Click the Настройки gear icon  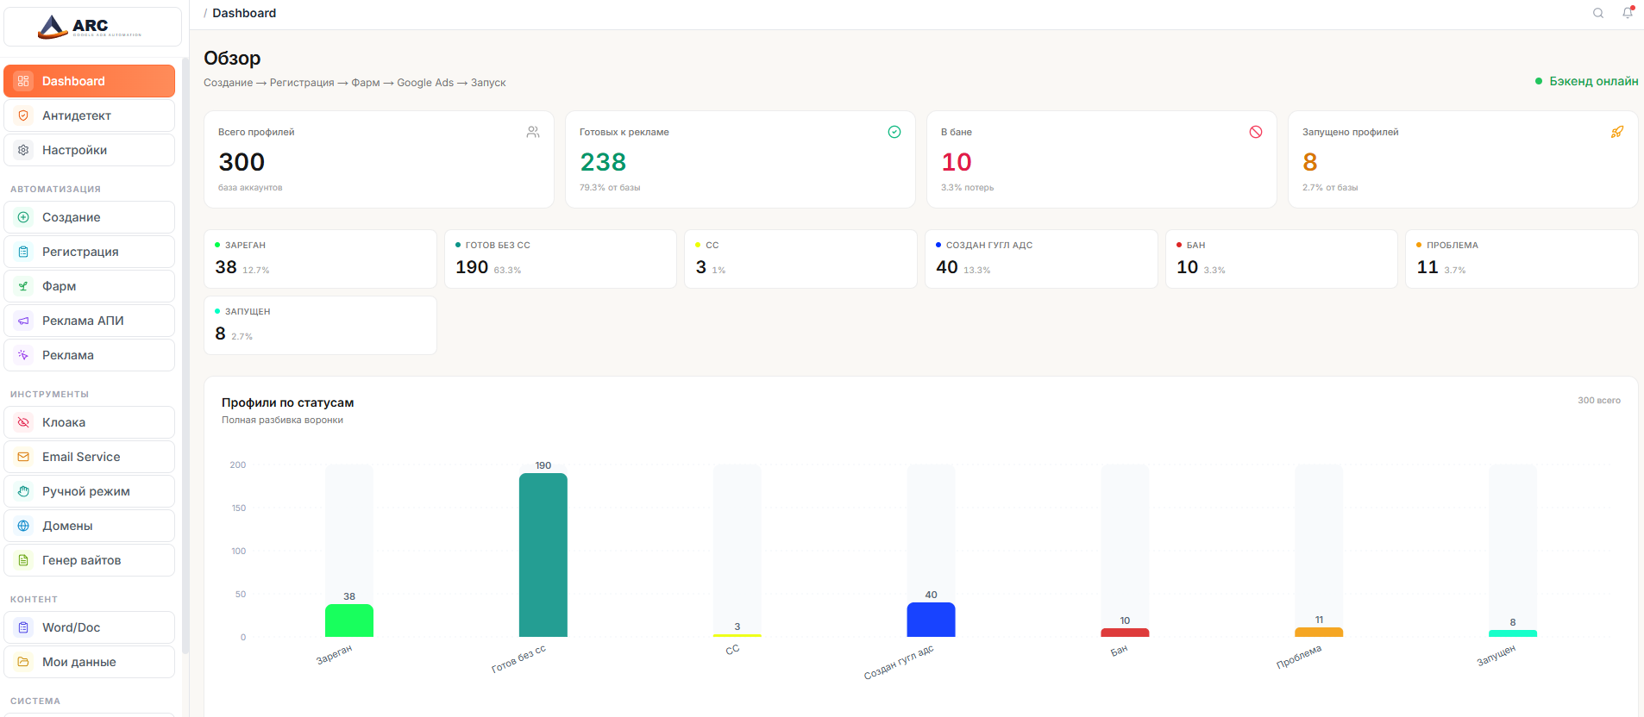[23, 150]
